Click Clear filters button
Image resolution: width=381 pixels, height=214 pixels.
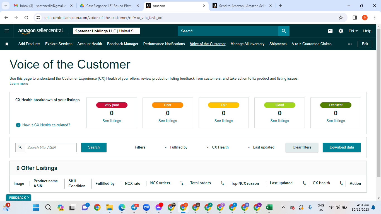click(302, 147)
